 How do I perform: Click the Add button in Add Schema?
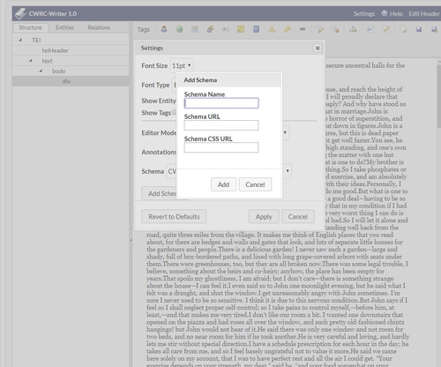point(223,184)
